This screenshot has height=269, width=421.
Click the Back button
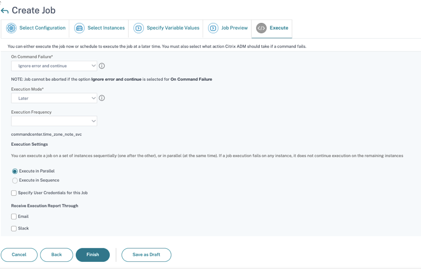pos(56,255)
